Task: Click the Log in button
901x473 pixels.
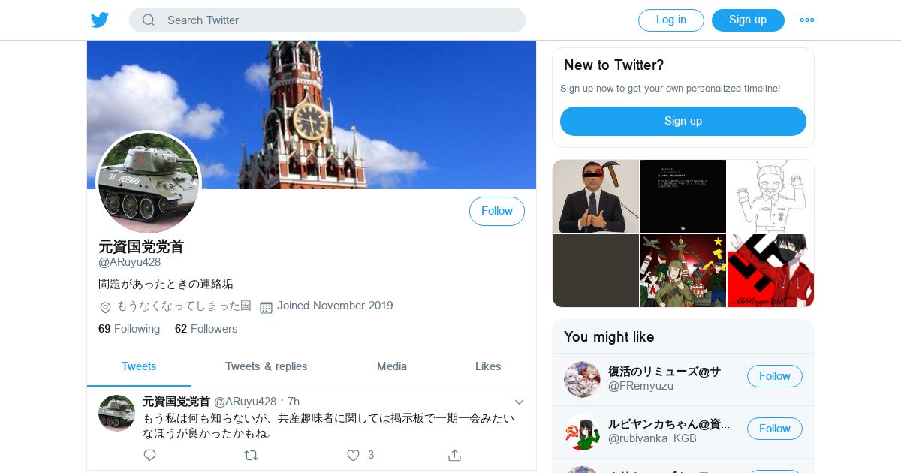Action: click(x=671, y=20)
